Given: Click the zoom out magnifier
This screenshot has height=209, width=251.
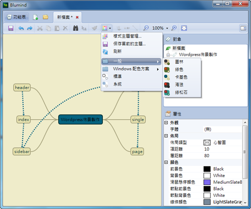Looking at the screenshot, I should pos(146,28).
